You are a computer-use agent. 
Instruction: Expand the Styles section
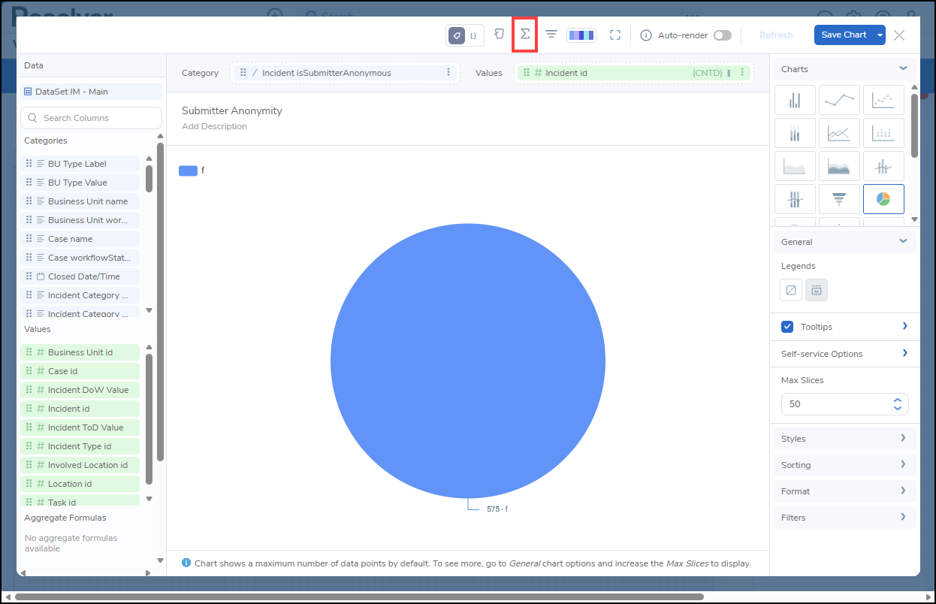(903, 438)
